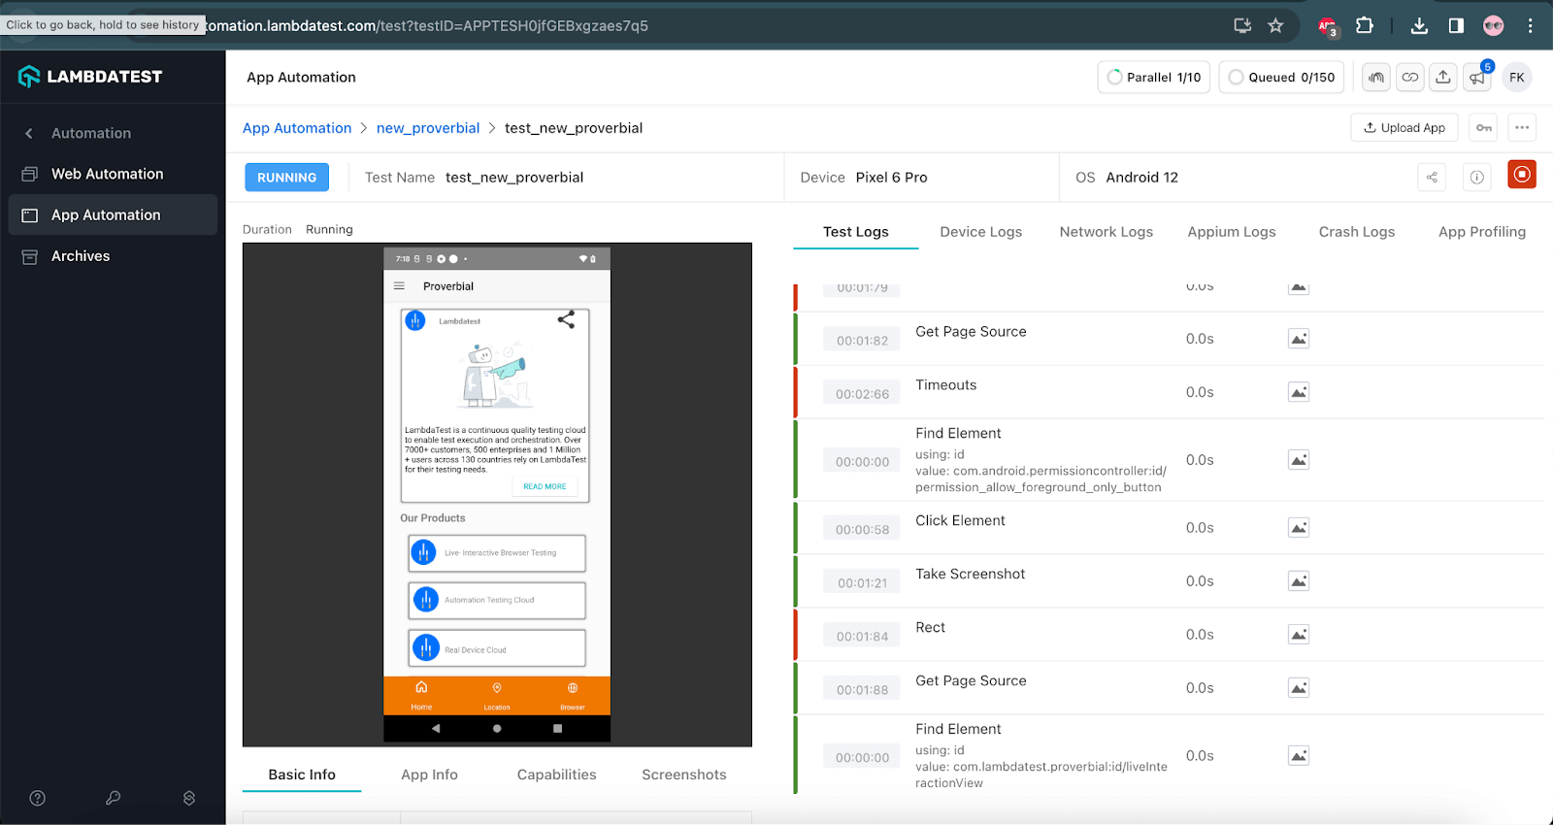Switch to the App Profiling tab
This screenshot has height=825, width=1553.
(x=1482, y=232)
